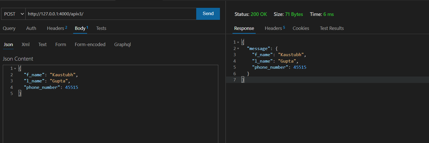Select the Json body type
This screenshot has height=143, width=429.
pyautogui.click(x=8, y=44)
